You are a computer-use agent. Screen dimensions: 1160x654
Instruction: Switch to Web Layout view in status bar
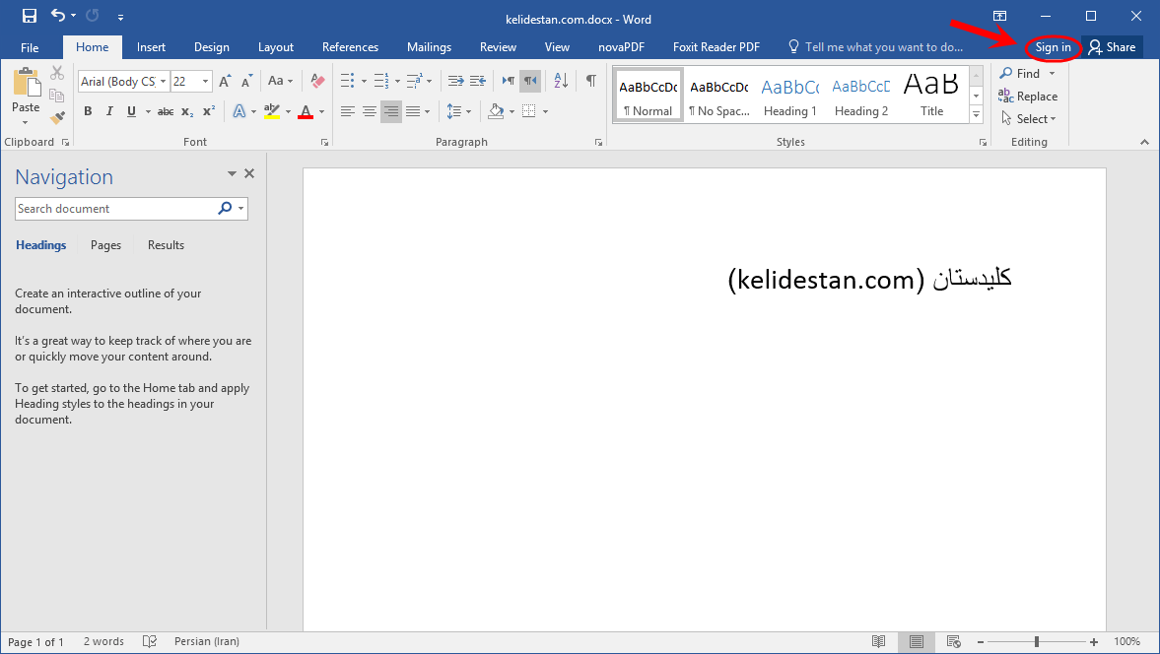click(x=954, y=641)
